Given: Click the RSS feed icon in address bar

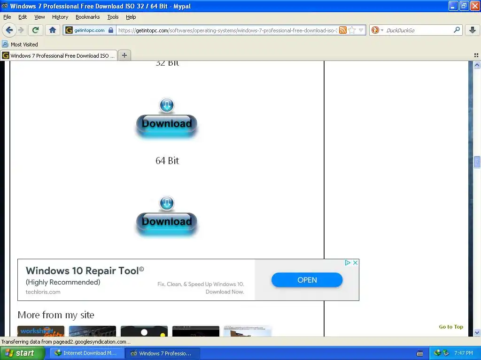Looking at the screenshot, I should 342,30.
